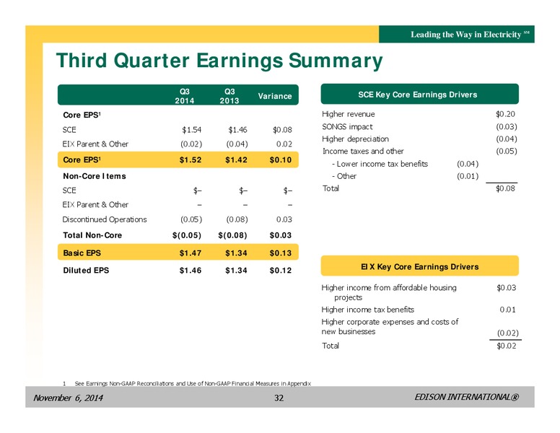Click 'Higher income from affordable housing projects'
Viewport: 560px width, 433px height.
(x=389, y=292)
